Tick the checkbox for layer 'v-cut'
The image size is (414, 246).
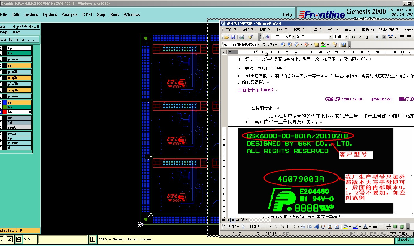click(1, 143)
